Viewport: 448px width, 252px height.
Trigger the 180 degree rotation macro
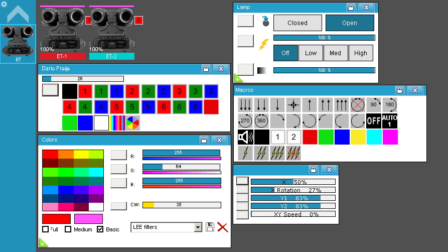(x=390, y=105)
